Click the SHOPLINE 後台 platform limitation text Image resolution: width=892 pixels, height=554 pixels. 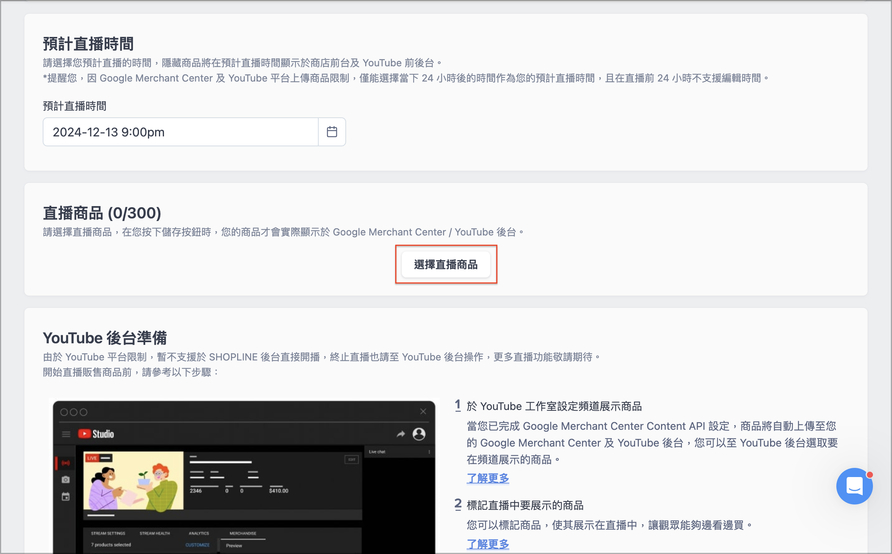coord(322,357)
